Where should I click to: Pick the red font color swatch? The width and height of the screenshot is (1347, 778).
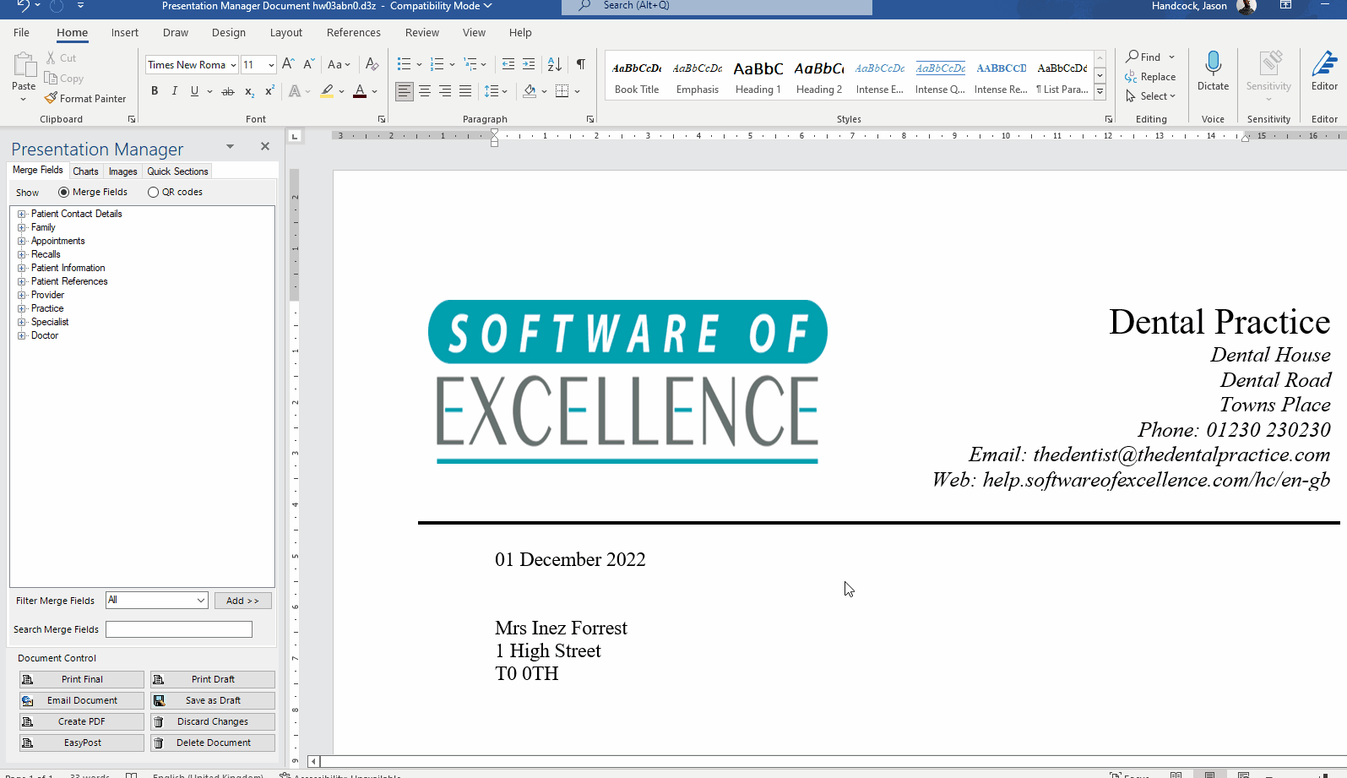point(360,91)
